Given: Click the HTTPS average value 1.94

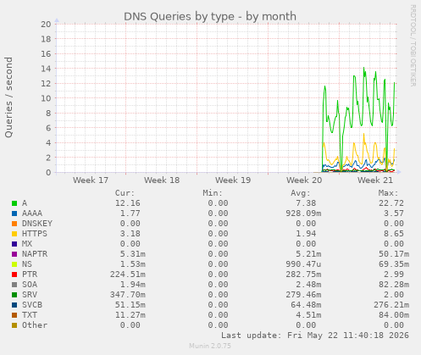Looking at the screenshot, I should [x=306, y=234].
